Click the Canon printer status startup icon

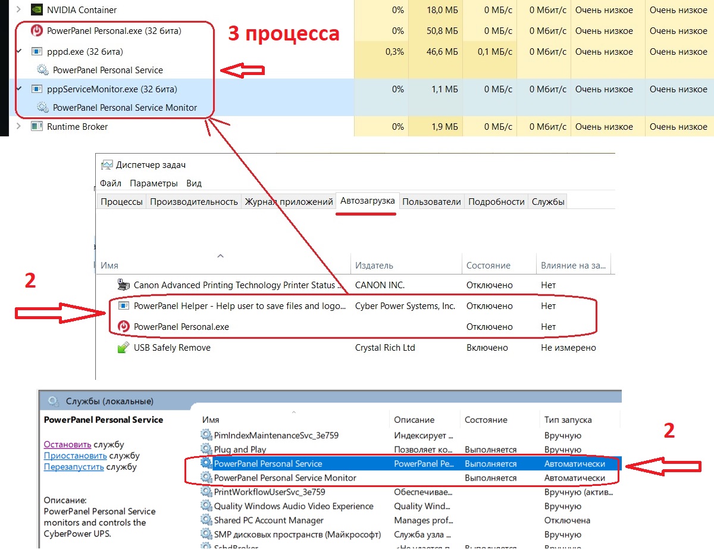[x=124, y=285]
